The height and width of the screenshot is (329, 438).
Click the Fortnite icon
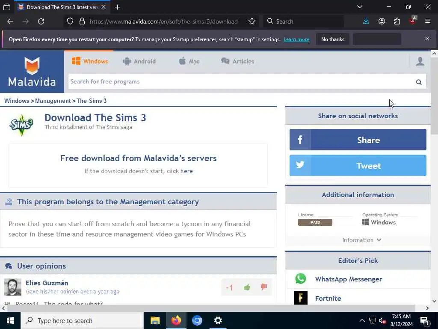point(301,298)
